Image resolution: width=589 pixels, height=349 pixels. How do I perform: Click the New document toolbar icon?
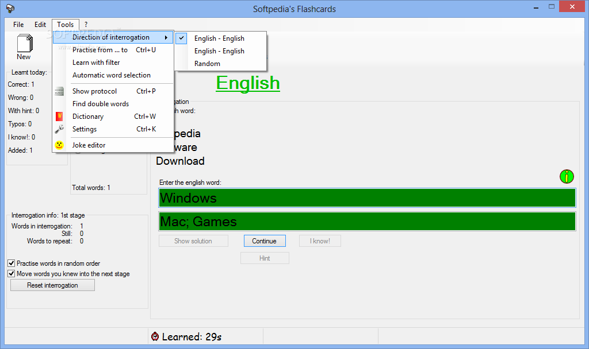[24, 43]
